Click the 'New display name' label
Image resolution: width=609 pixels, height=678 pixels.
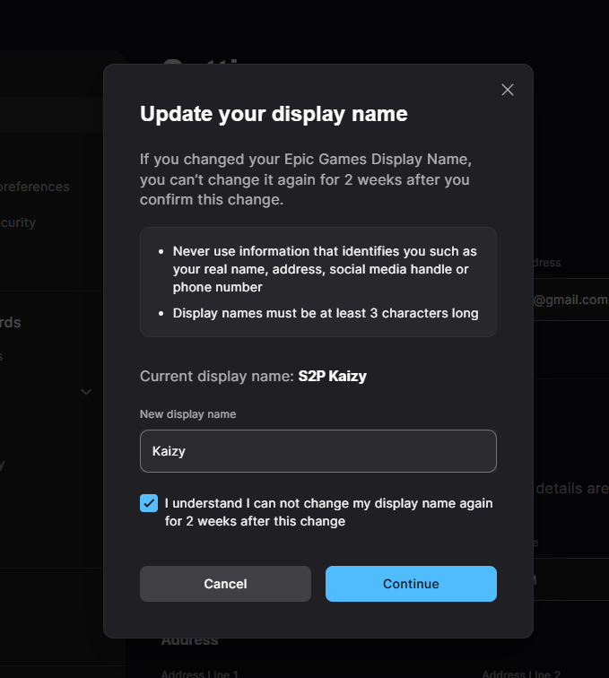(187, 414)
